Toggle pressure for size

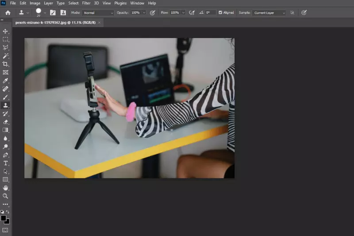point(304,13)
